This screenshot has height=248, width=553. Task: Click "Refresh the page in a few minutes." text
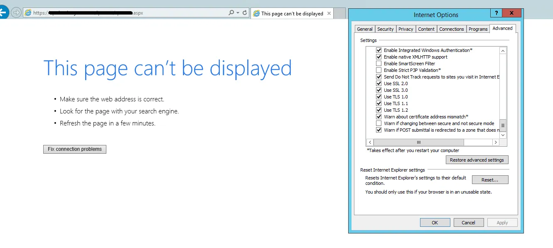108,123
